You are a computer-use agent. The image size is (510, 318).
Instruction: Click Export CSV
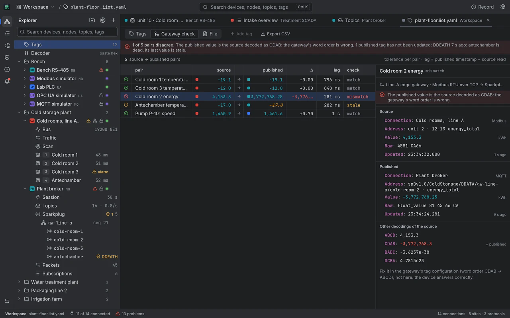click(x=275, y=34)
